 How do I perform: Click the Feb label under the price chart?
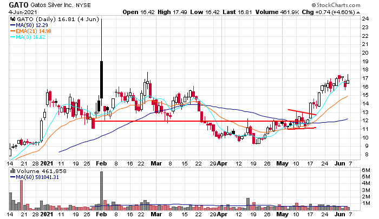tap(101, 163)
